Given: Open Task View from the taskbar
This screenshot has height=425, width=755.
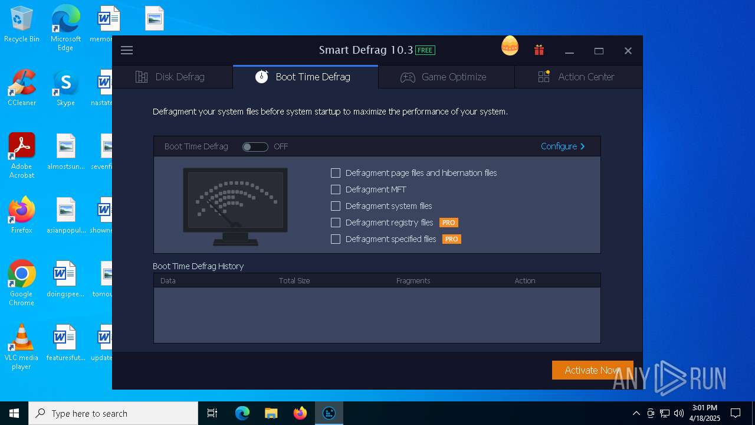Looking at the screenshot, I should pyautogui.click(x=212, y=413).
